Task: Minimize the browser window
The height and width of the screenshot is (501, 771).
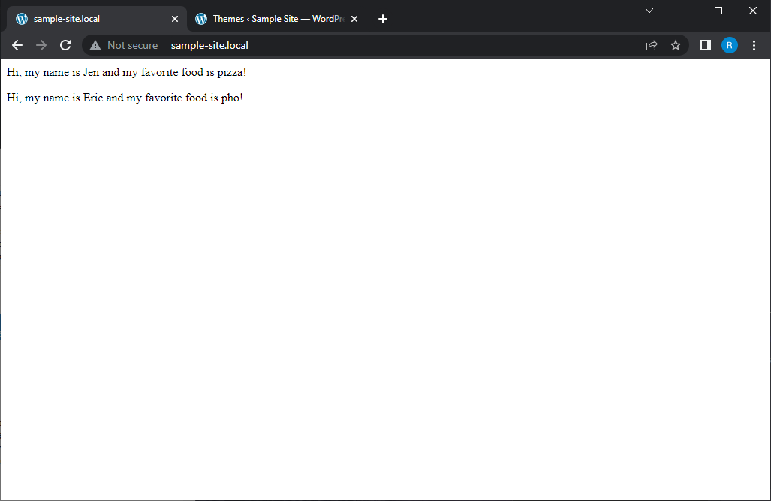Action: 684,11
